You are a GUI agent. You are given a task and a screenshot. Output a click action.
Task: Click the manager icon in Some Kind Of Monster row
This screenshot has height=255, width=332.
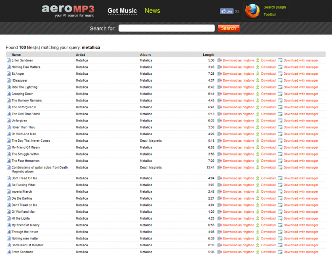click(280, 245)
